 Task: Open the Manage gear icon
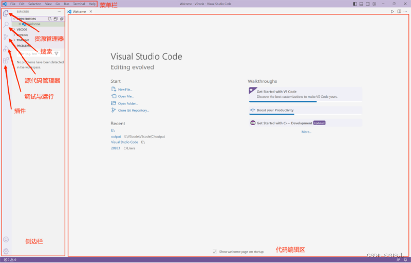(6, 251)
